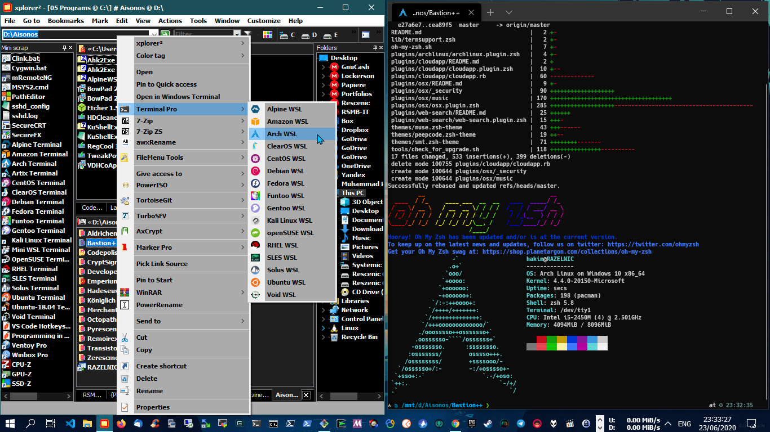Open the Windows Start button
The width and height of the screenshot is (770, 432).
point(10,424)
